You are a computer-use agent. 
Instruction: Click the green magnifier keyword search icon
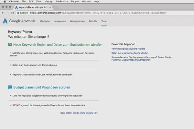(10, 45)
